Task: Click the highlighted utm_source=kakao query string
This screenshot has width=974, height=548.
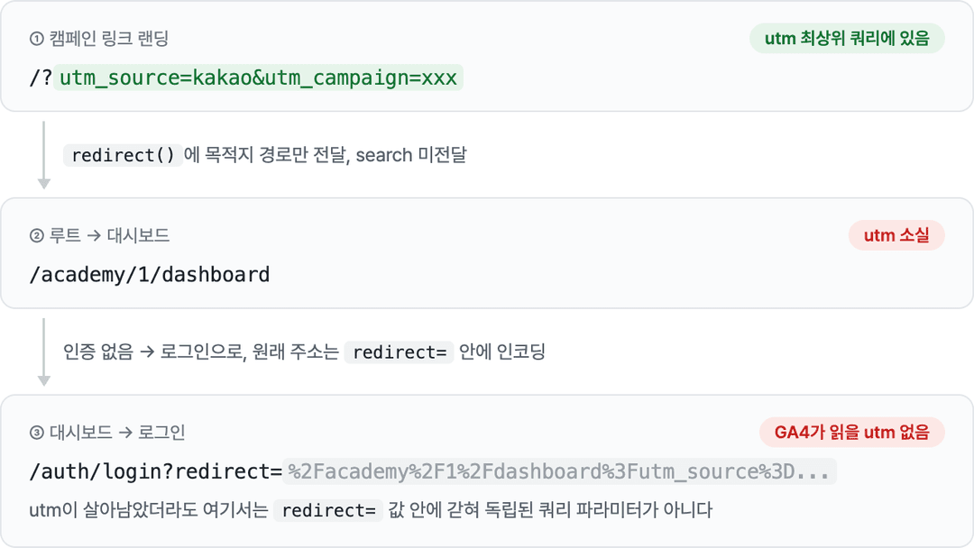Action: (x=259, y=78)
